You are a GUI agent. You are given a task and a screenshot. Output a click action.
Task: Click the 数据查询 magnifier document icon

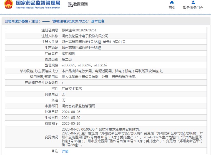70,4
